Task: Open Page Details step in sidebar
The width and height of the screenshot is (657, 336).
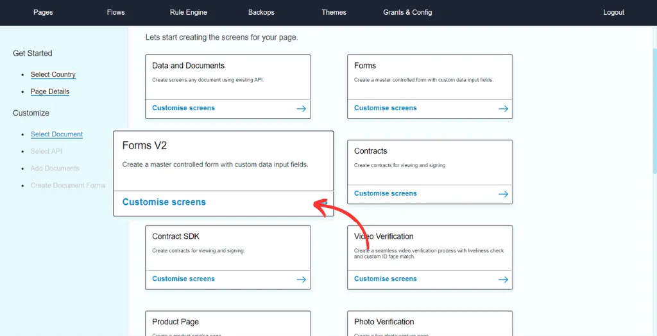Action: [x=50, y=92]
